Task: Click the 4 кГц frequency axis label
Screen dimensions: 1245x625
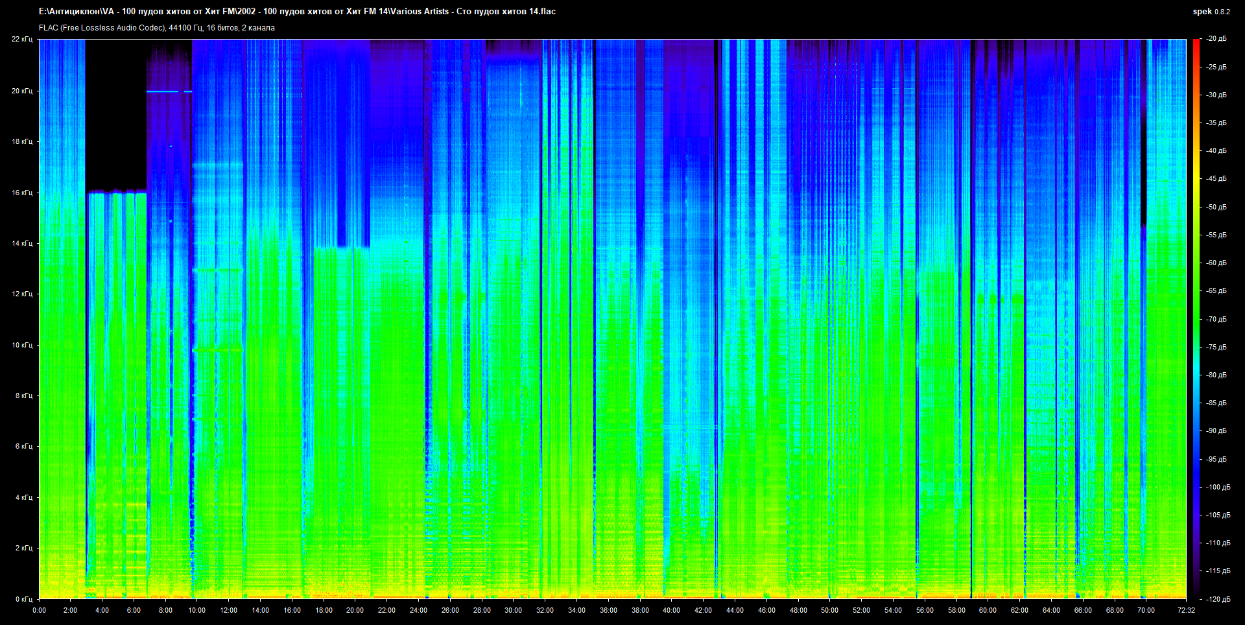Action: (x=23, y=497)
